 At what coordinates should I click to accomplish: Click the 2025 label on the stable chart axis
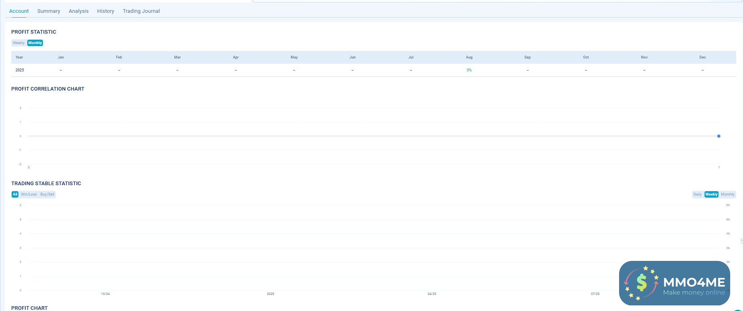tap(271, 294)
